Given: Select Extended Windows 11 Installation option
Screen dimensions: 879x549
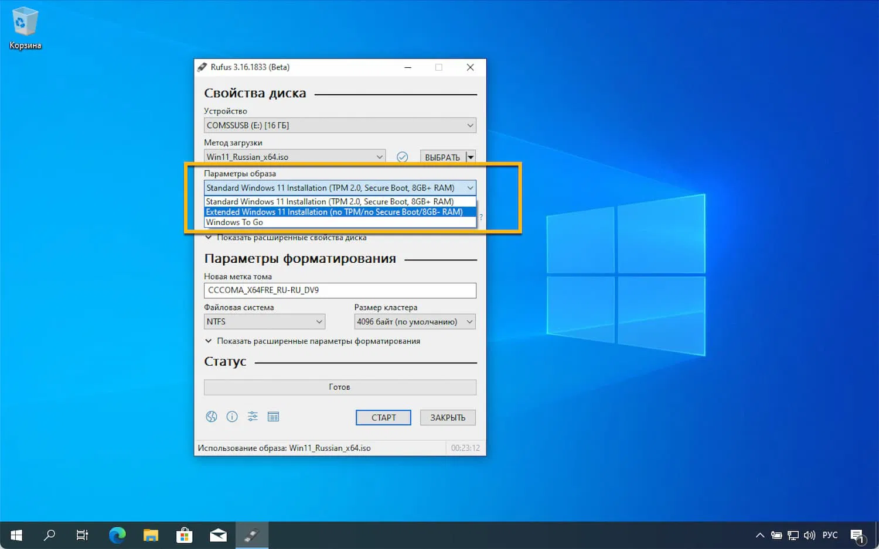Looking at the screenshot, I should 340,212.
